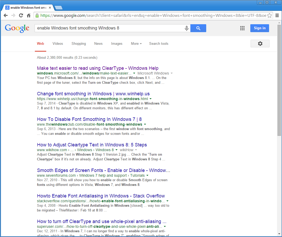
Task: Open Change font smoothing in Windows link
Action: click(x=93, y=94)
